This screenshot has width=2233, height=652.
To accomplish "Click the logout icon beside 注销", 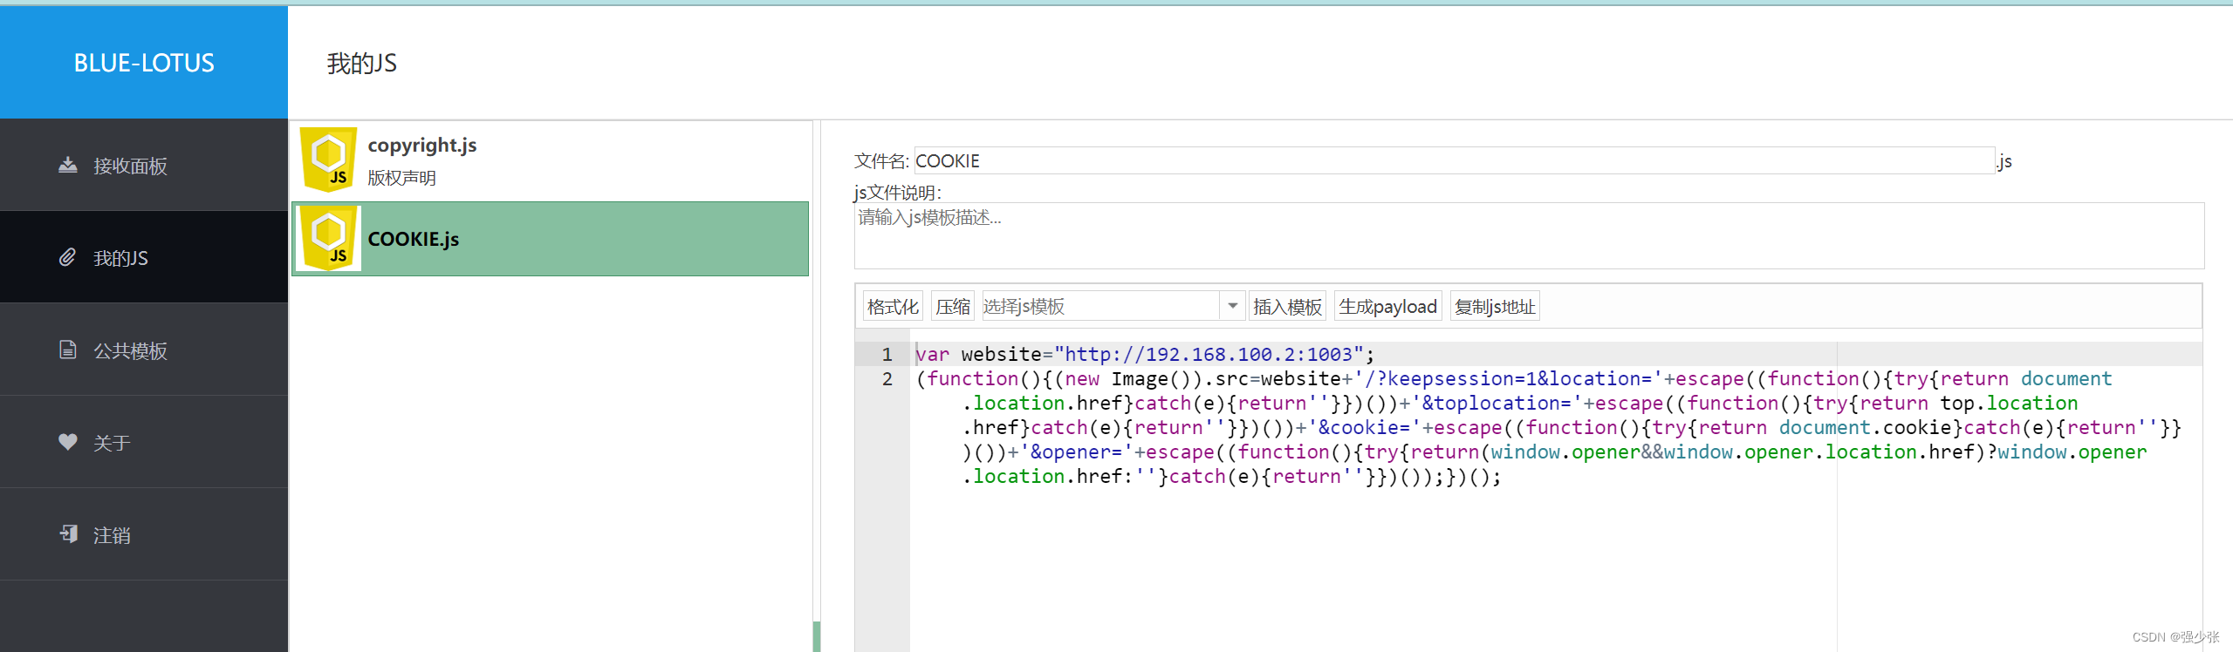I will [68, 533].
